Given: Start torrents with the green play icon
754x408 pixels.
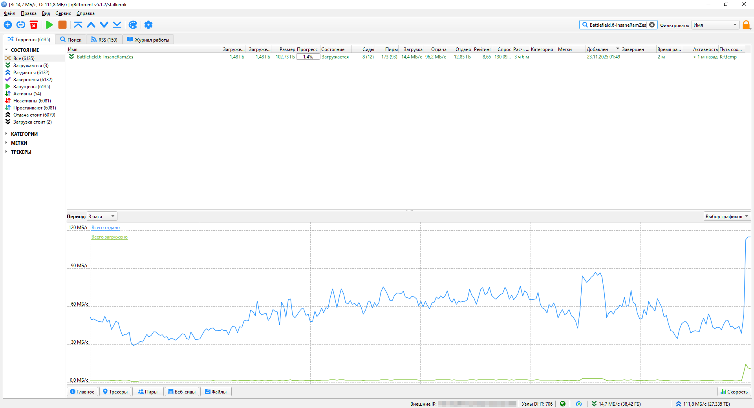Looking at the screenshot, I should 49,25.
